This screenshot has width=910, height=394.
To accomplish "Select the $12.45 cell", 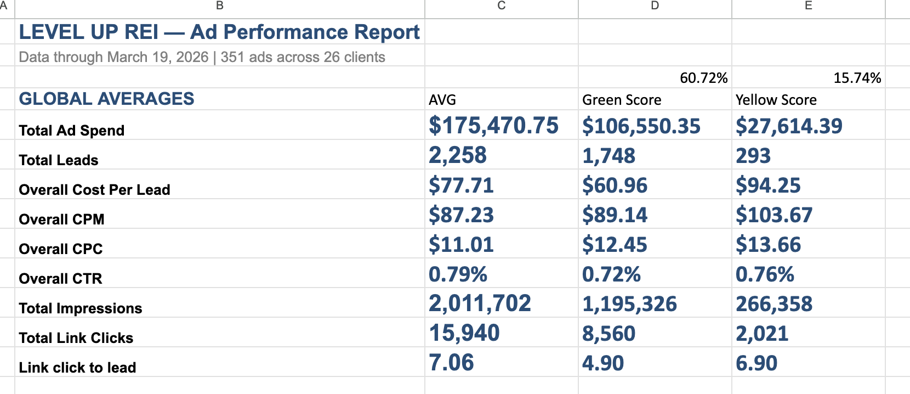I will pos(655,244).
